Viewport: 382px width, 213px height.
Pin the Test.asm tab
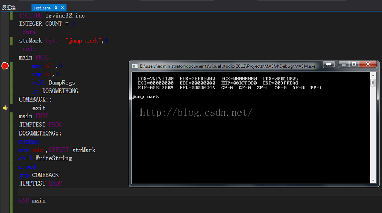[x=56, y=8]
